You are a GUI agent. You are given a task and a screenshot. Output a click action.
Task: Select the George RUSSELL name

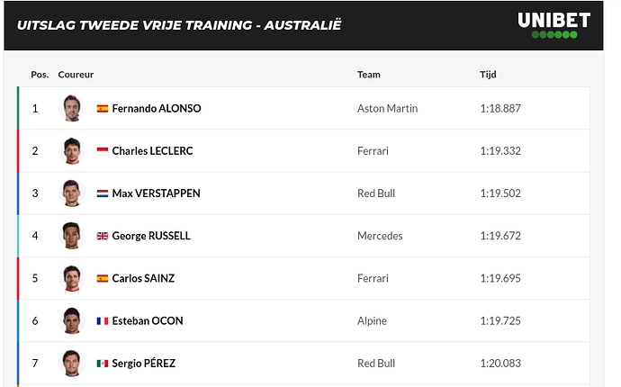151,236
